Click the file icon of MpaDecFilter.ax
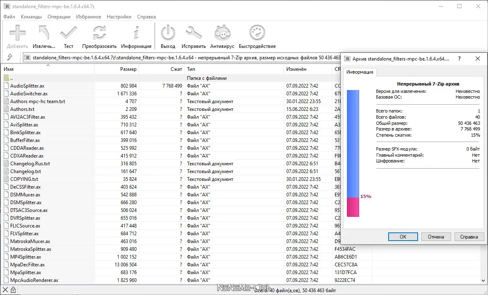The width and height of the screenshot is (488, 295). [6, 264]
